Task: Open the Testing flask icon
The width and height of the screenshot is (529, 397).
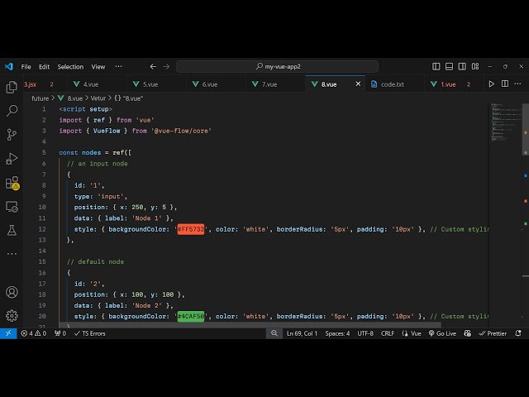Action: [12, 230]
